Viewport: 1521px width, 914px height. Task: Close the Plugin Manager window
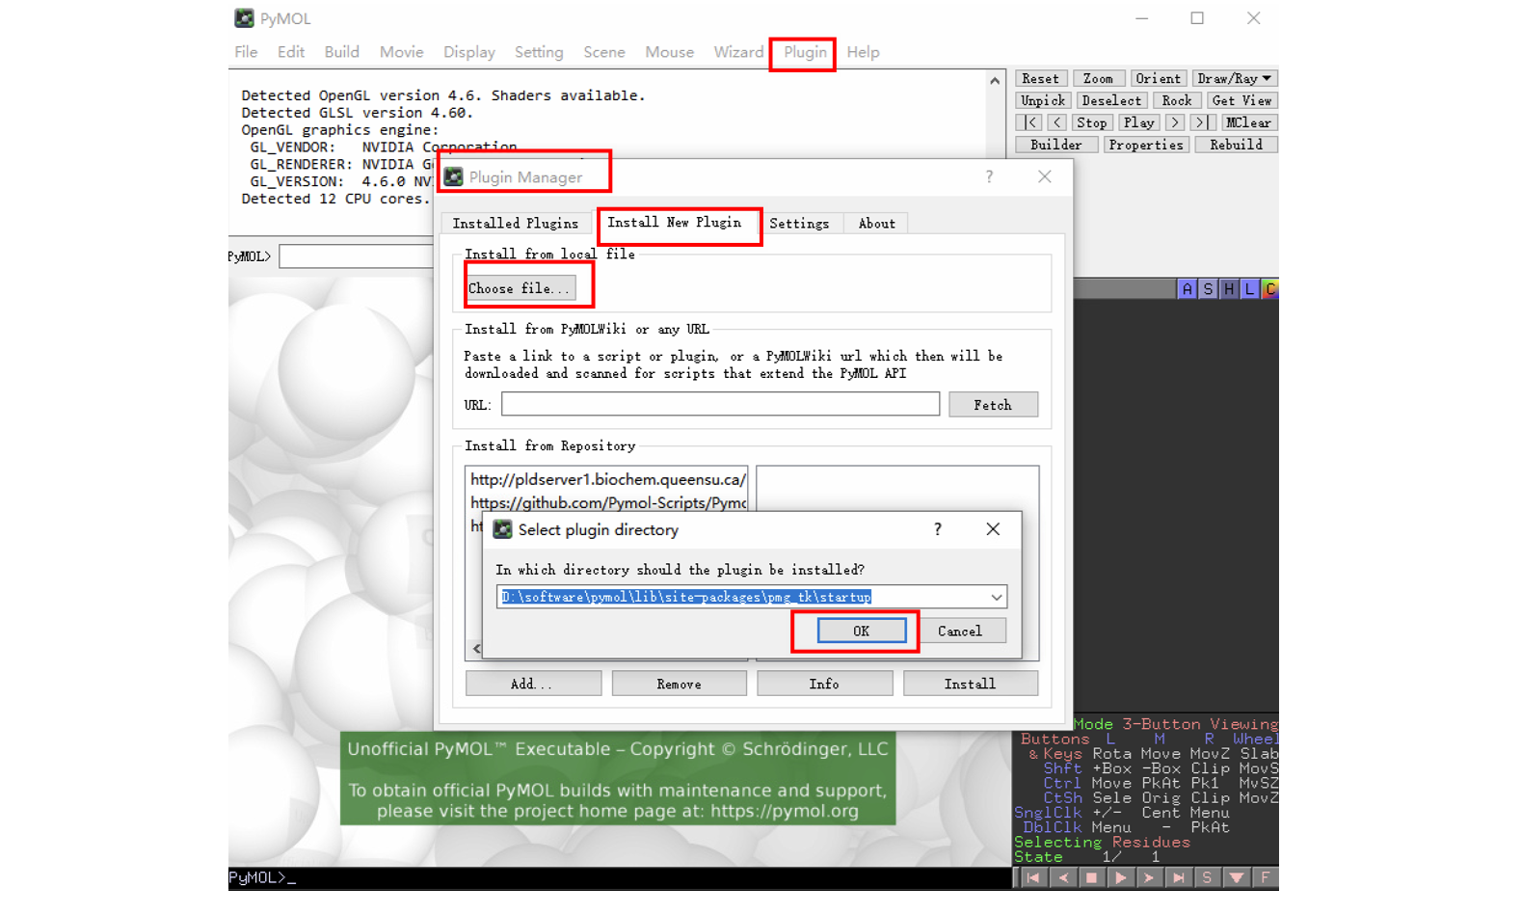[1044, 176]
